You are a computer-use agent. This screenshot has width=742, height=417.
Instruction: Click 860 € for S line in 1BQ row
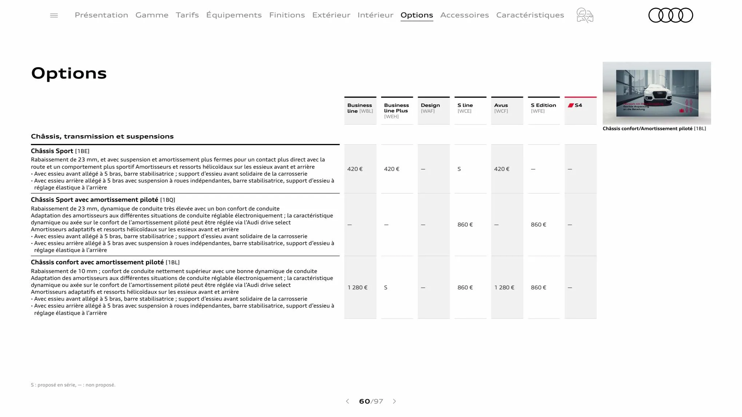(x=465, y=225)
